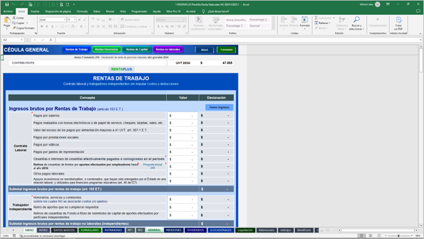Switch to the Insertar ribbon tab
This screenshot has height=239, width=424.
(x=35, y=11)
